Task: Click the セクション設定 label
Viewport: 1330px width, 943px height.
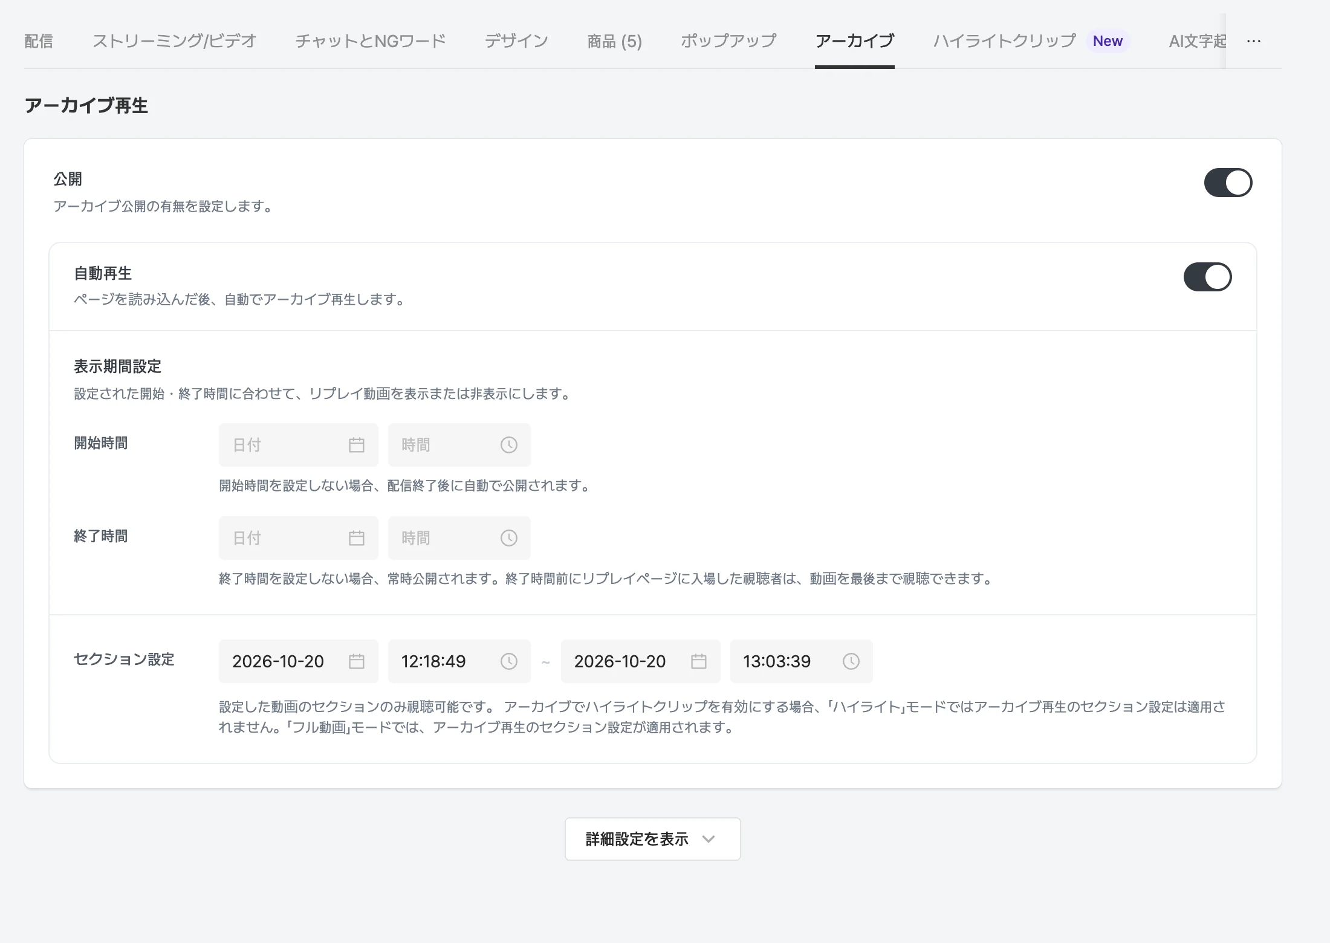Action: pyautogui.click(x=124, y=659)
